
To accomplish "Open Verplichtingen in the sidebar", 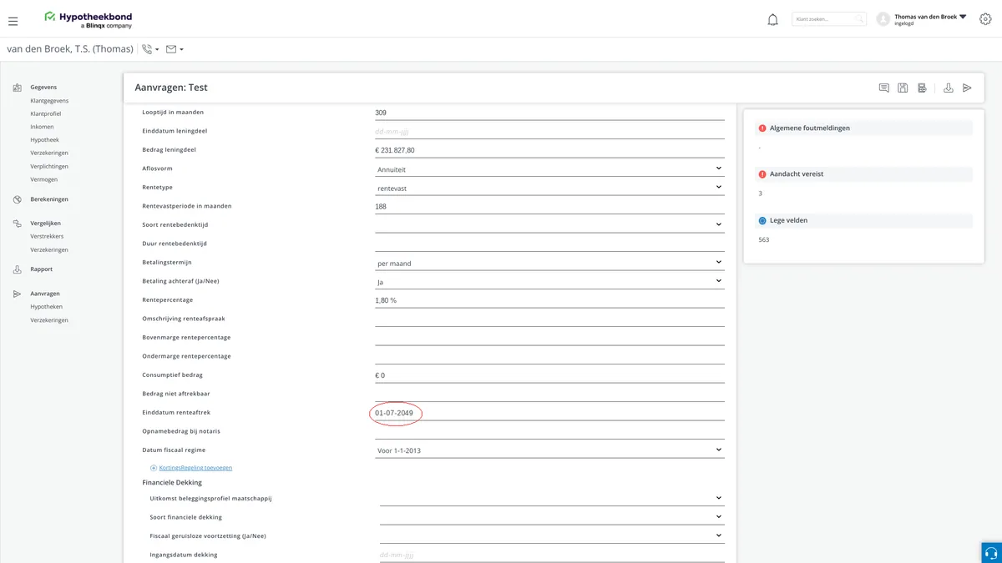I will 49,166.
